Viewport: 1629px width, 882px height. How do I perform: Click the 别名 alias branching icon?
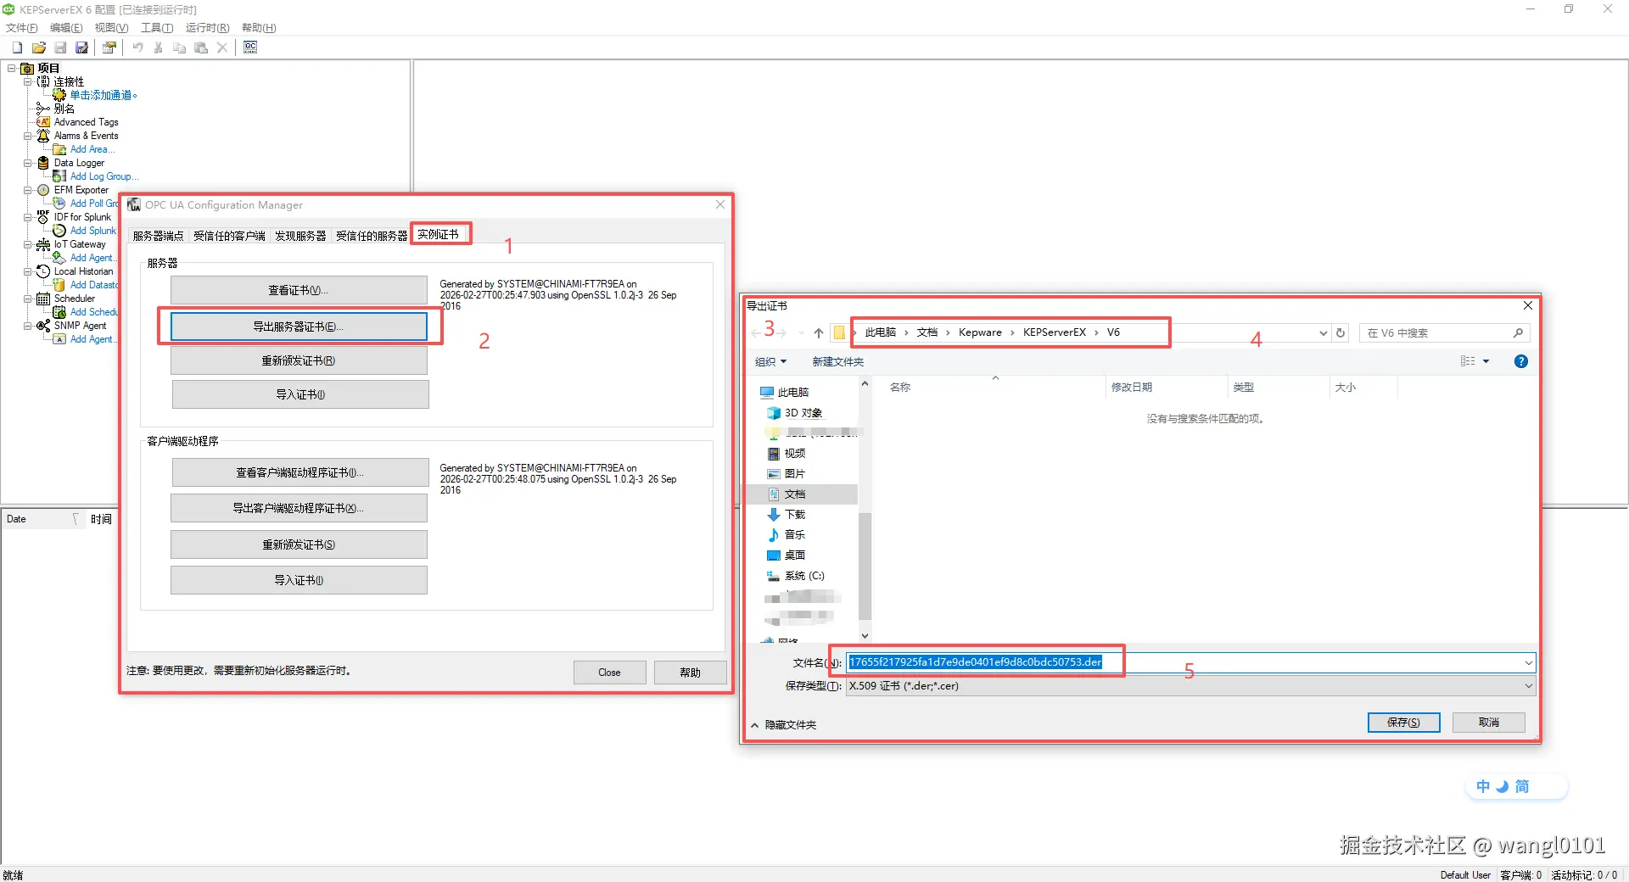coord(43,109)
